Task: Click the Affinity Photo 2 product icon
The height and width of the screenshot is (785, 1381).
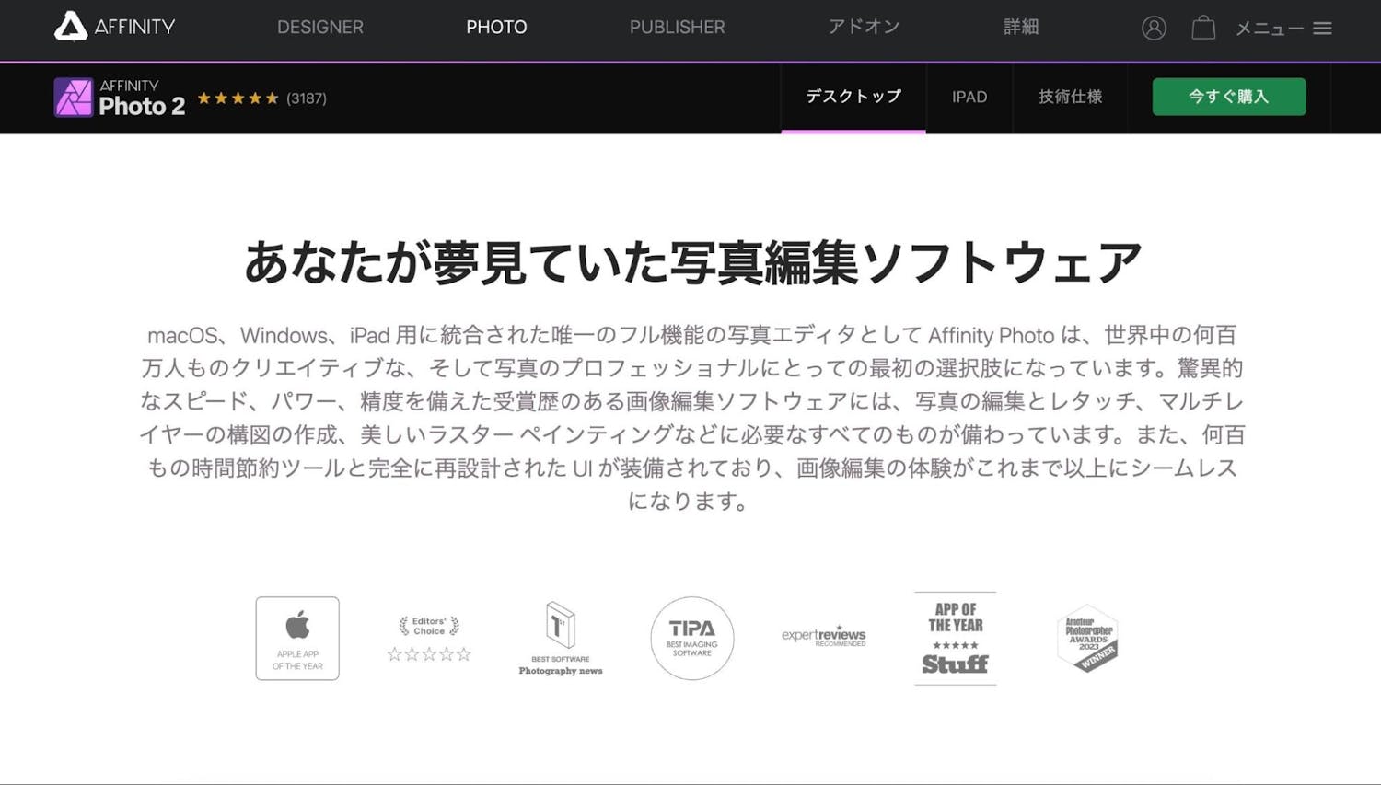Action: pos(74,98)
